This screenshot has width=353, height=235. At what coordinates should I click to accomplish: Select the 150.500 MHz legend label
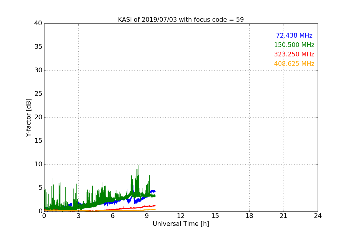pyautogui.click(x=294, y=45)
